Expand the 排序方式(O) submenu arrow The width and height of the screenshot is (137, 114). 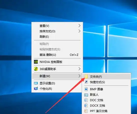pyautogui.click(x=79, y=31)
